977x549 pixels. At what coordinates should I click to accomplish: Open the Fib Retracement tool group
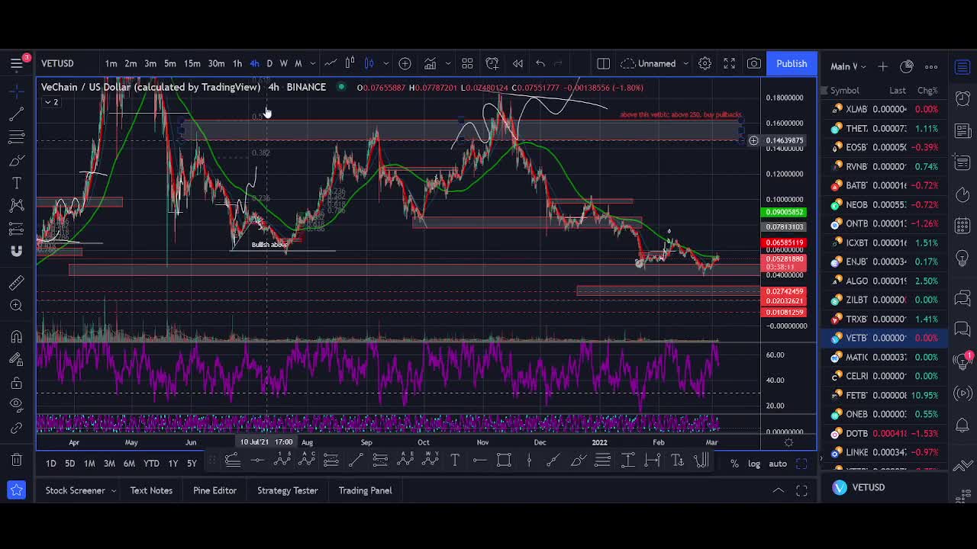(x=16, y=137)
